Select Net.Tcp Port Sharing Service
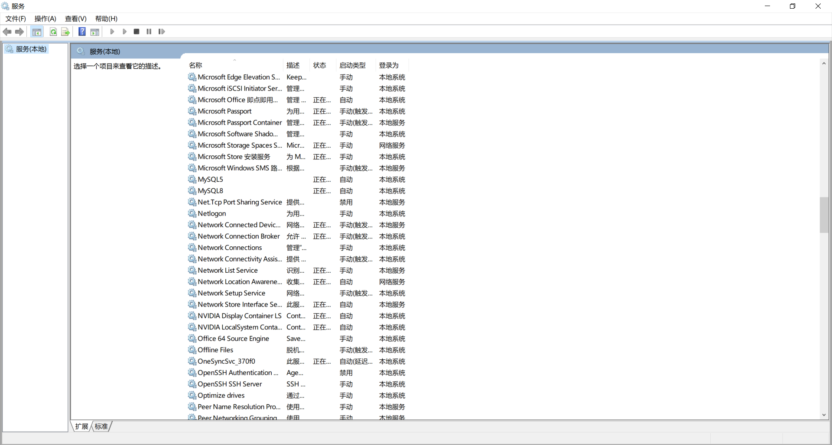Image resolution: width=832 pixels, height=445 pixels. [240, 202]
